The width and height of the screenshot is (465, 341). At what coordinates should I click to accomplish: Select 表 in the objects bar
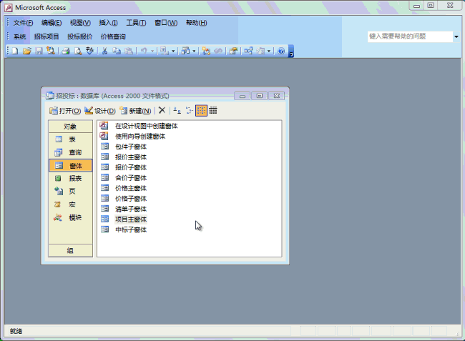tap(70, 139)
